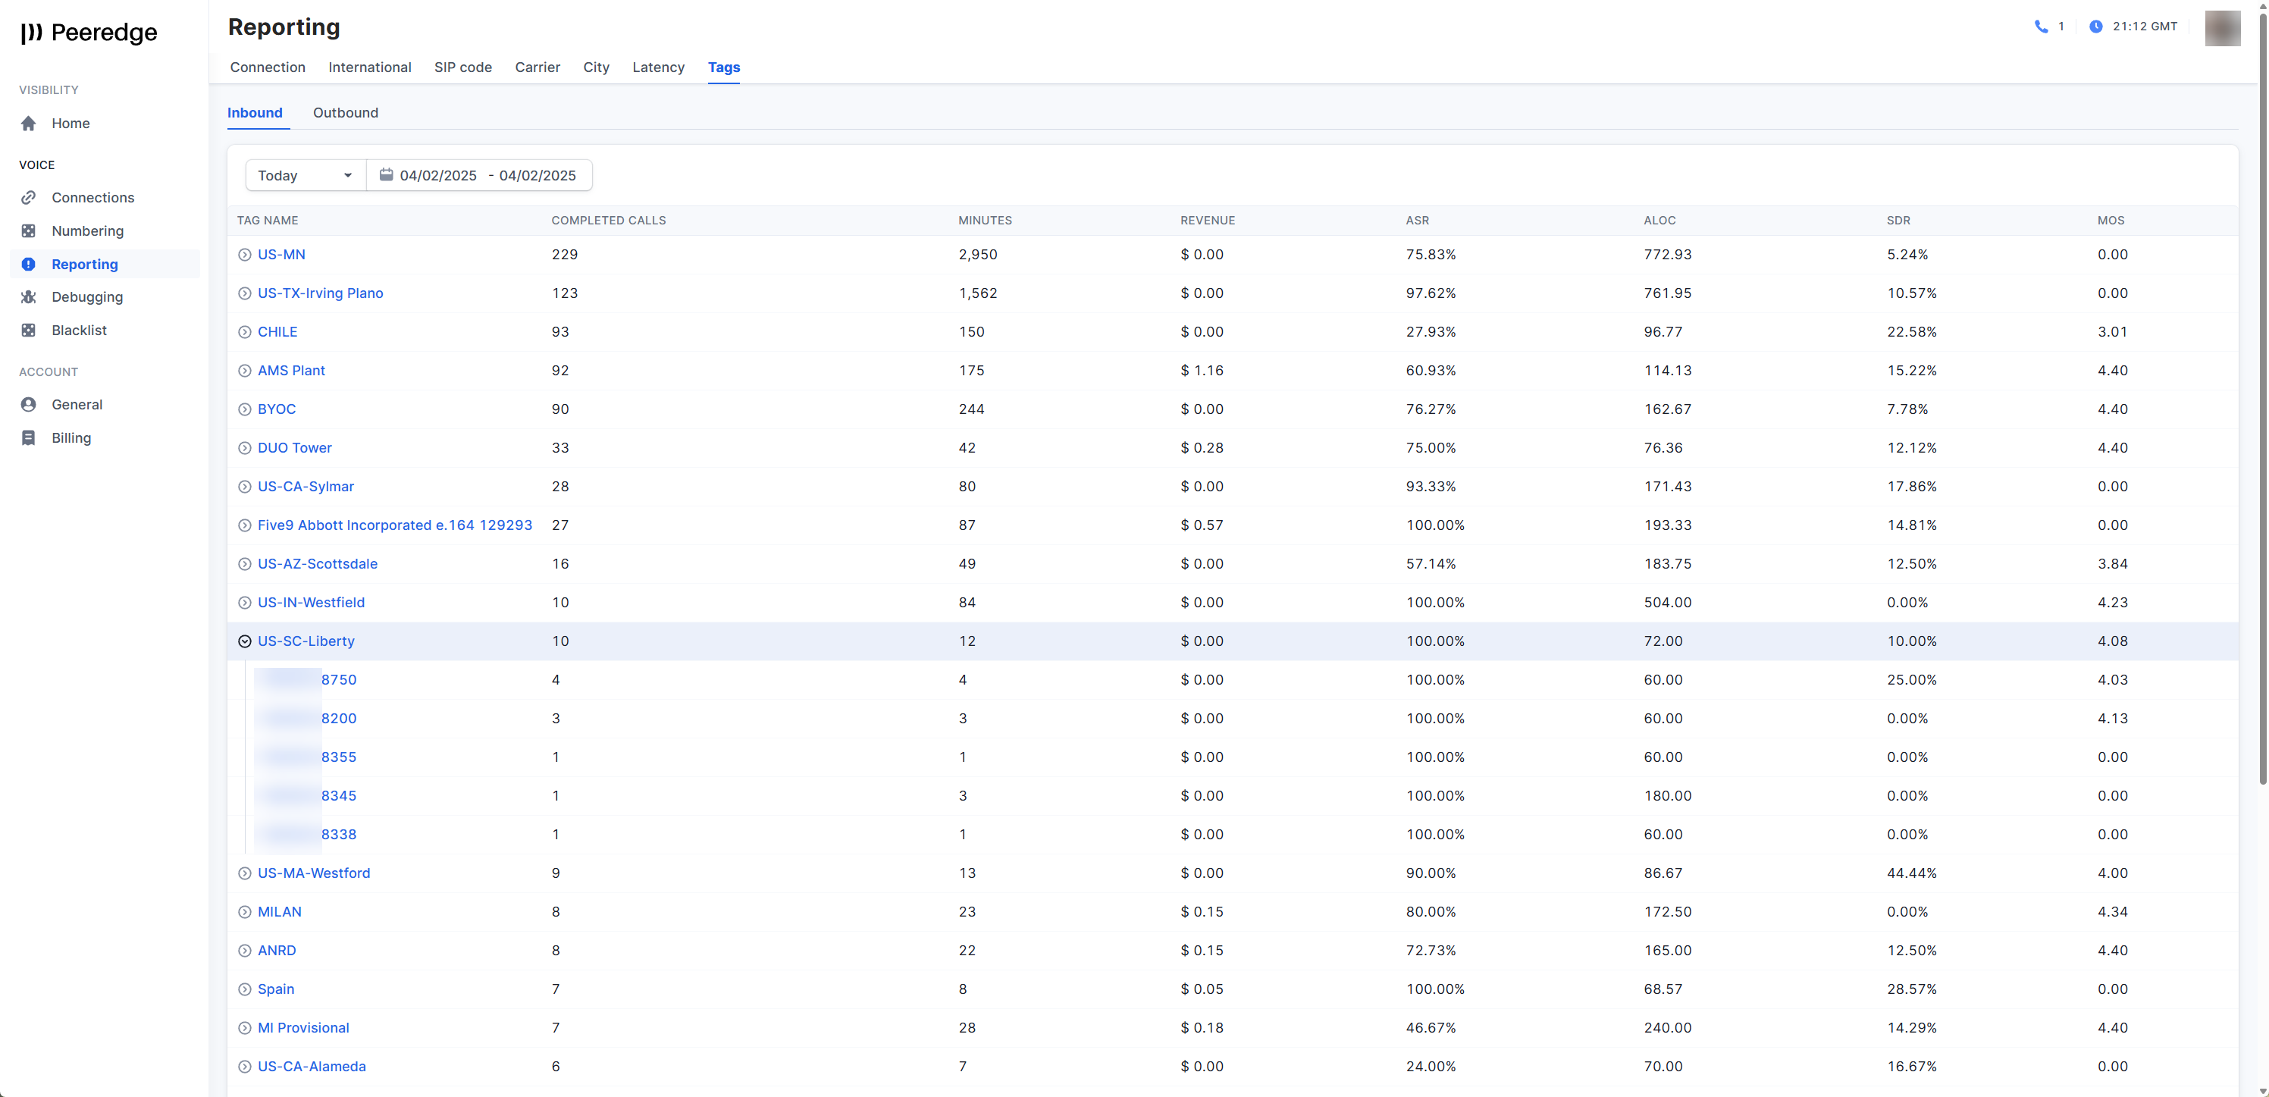
Task: Click the phone icon in header
Action: pos(2041,27)
